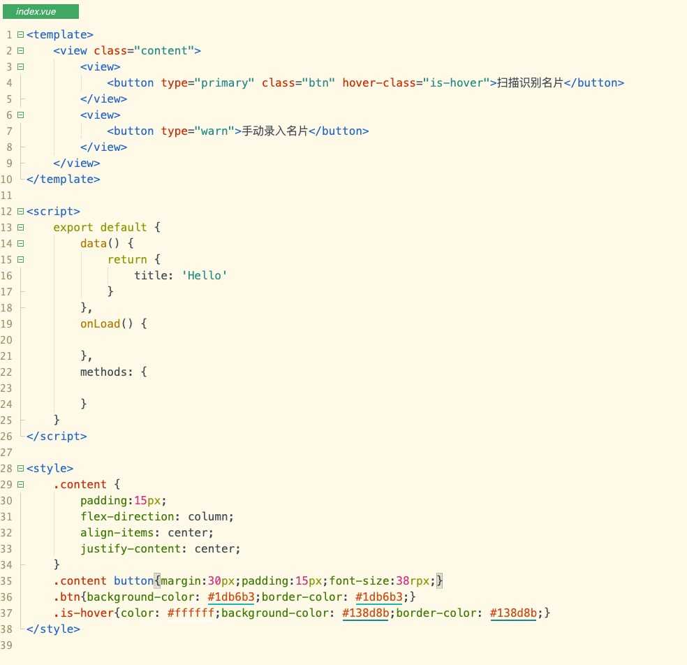Click the class="content" attribute on line 2
The width and height of the screenshot is (687, 665).
[144, 51]
